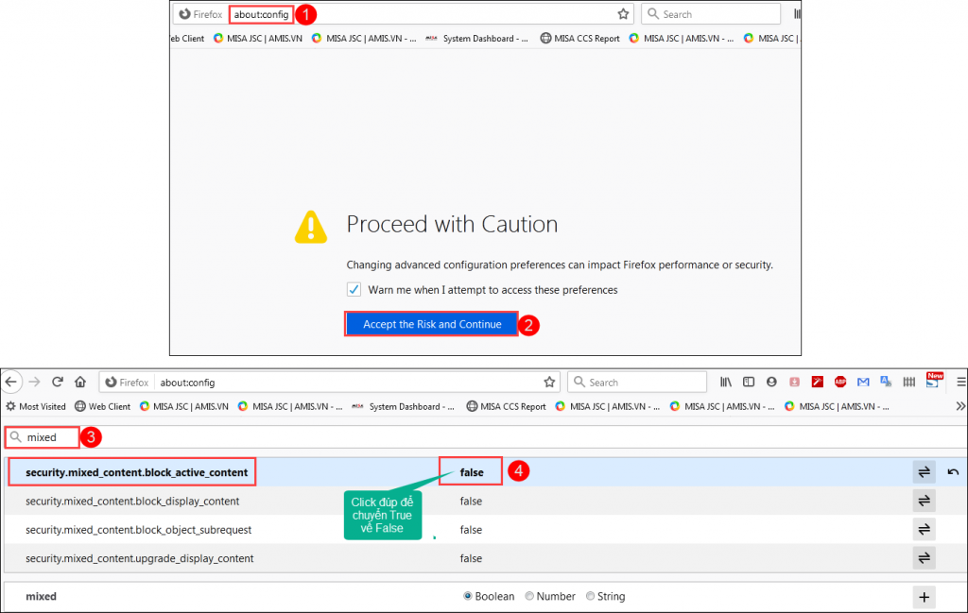Viewport: 968px width, 613px height.
Task: Select the Boolean radio button
Action: [x=468, y=596]
